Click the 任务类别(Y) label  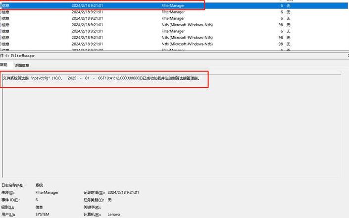pyautogui.click(x=94, y=200)
